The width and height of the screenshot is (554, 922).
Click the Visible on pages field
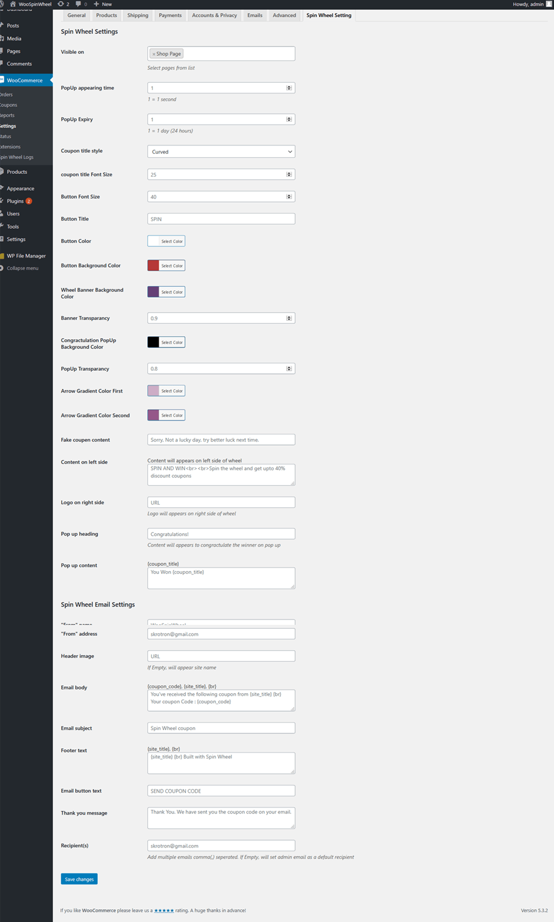tap(221, 54)
